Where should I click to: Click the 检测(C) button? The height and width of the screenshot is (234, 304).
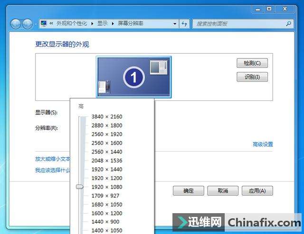coord(252,63)
